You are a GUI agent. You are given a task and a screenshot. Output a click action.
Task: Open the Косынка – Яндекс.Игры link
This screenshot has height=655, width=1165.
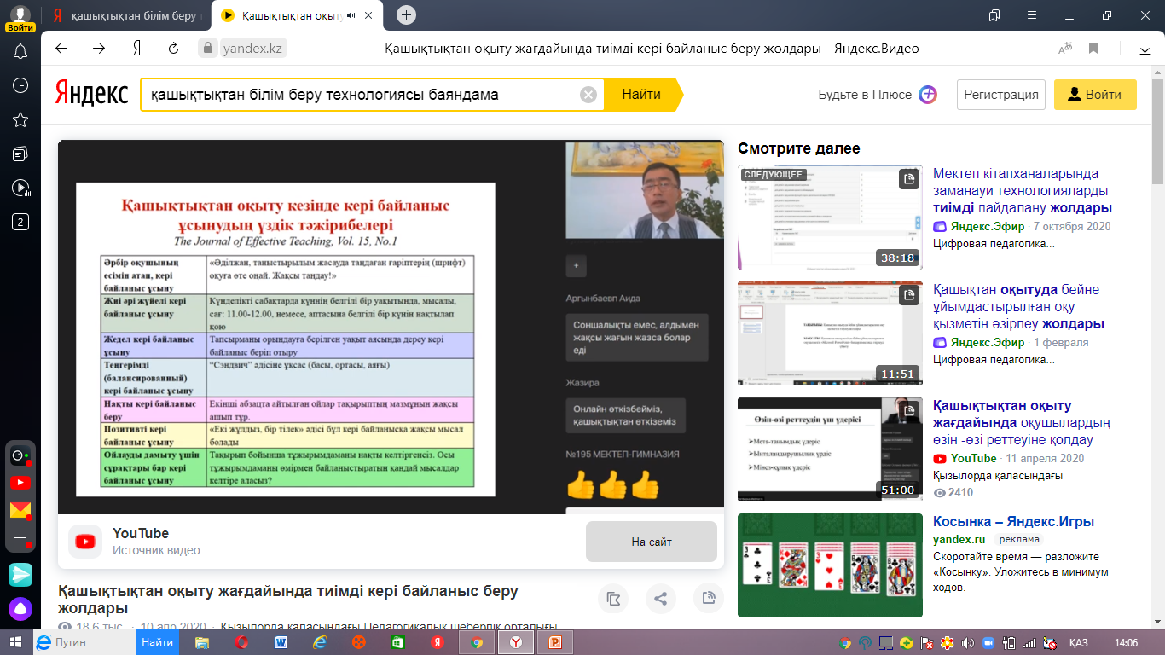click(x=1013, y=521)
